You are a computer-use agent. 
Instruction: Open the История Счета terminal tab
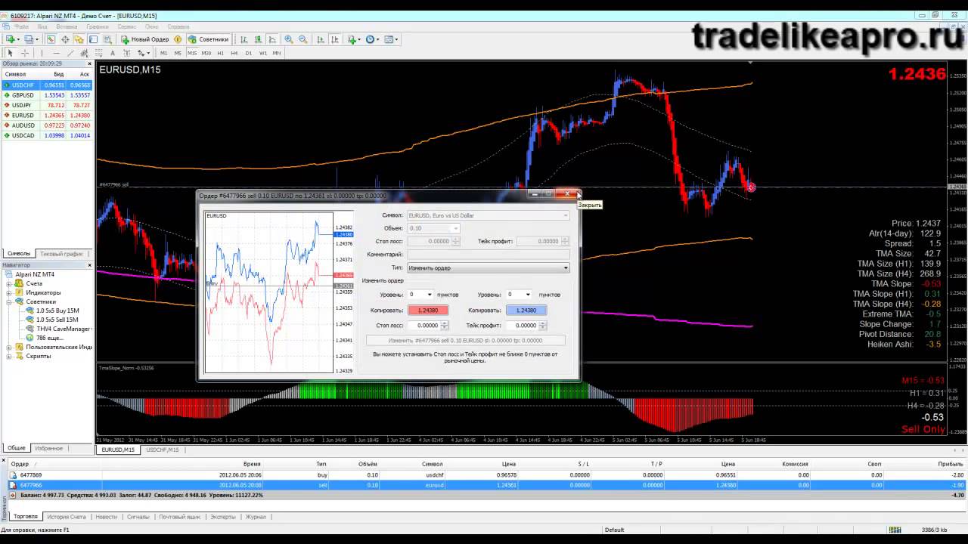click(67, 517)
